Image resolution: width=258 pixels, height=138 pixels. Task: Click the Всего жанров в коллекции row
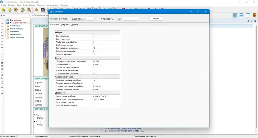click(87, 71)
